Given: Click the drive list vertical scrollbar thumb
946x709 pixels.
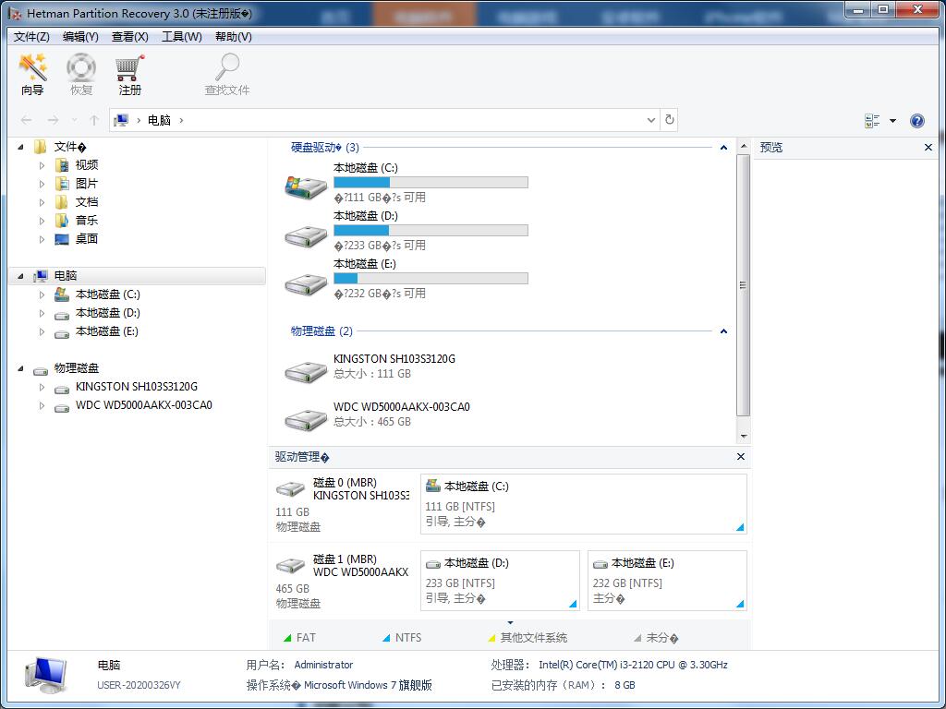Looking at the screenshot, I should pyautogui.click(x=744, y=285).
